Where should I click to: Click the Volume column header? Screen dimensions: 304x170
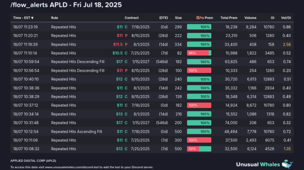point(250,18)
